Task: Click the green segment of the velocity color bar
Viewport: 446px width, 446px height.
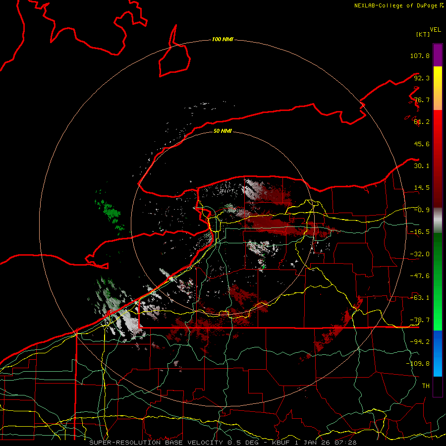Action: tap(438, 281)
